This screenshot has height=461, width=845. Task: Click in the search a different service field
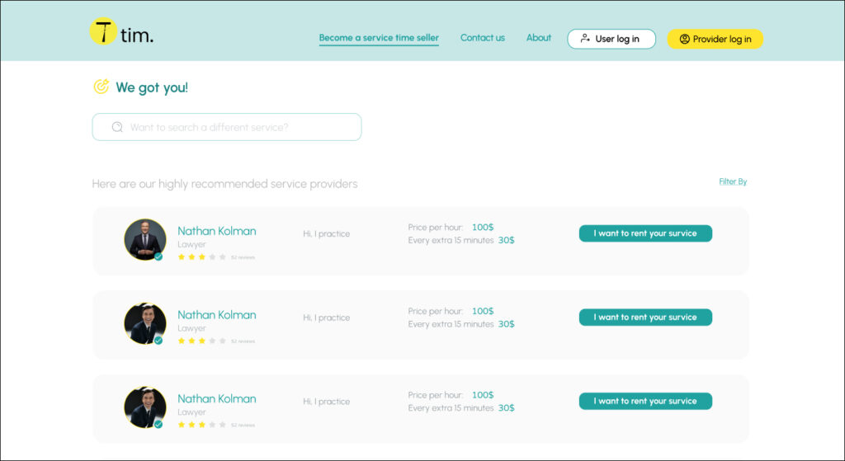239,127
